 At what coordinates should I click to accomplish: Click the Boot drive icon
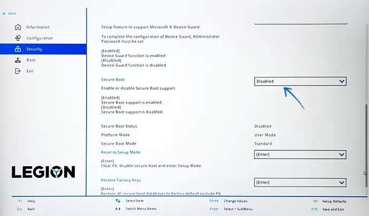tap(18, 60)
